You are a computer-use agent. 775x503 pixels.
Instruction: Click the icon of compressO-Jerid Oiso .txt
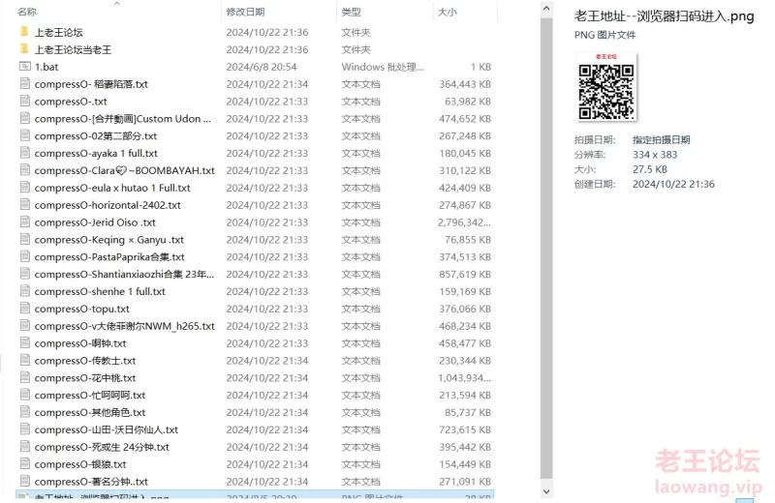(25, 222)
